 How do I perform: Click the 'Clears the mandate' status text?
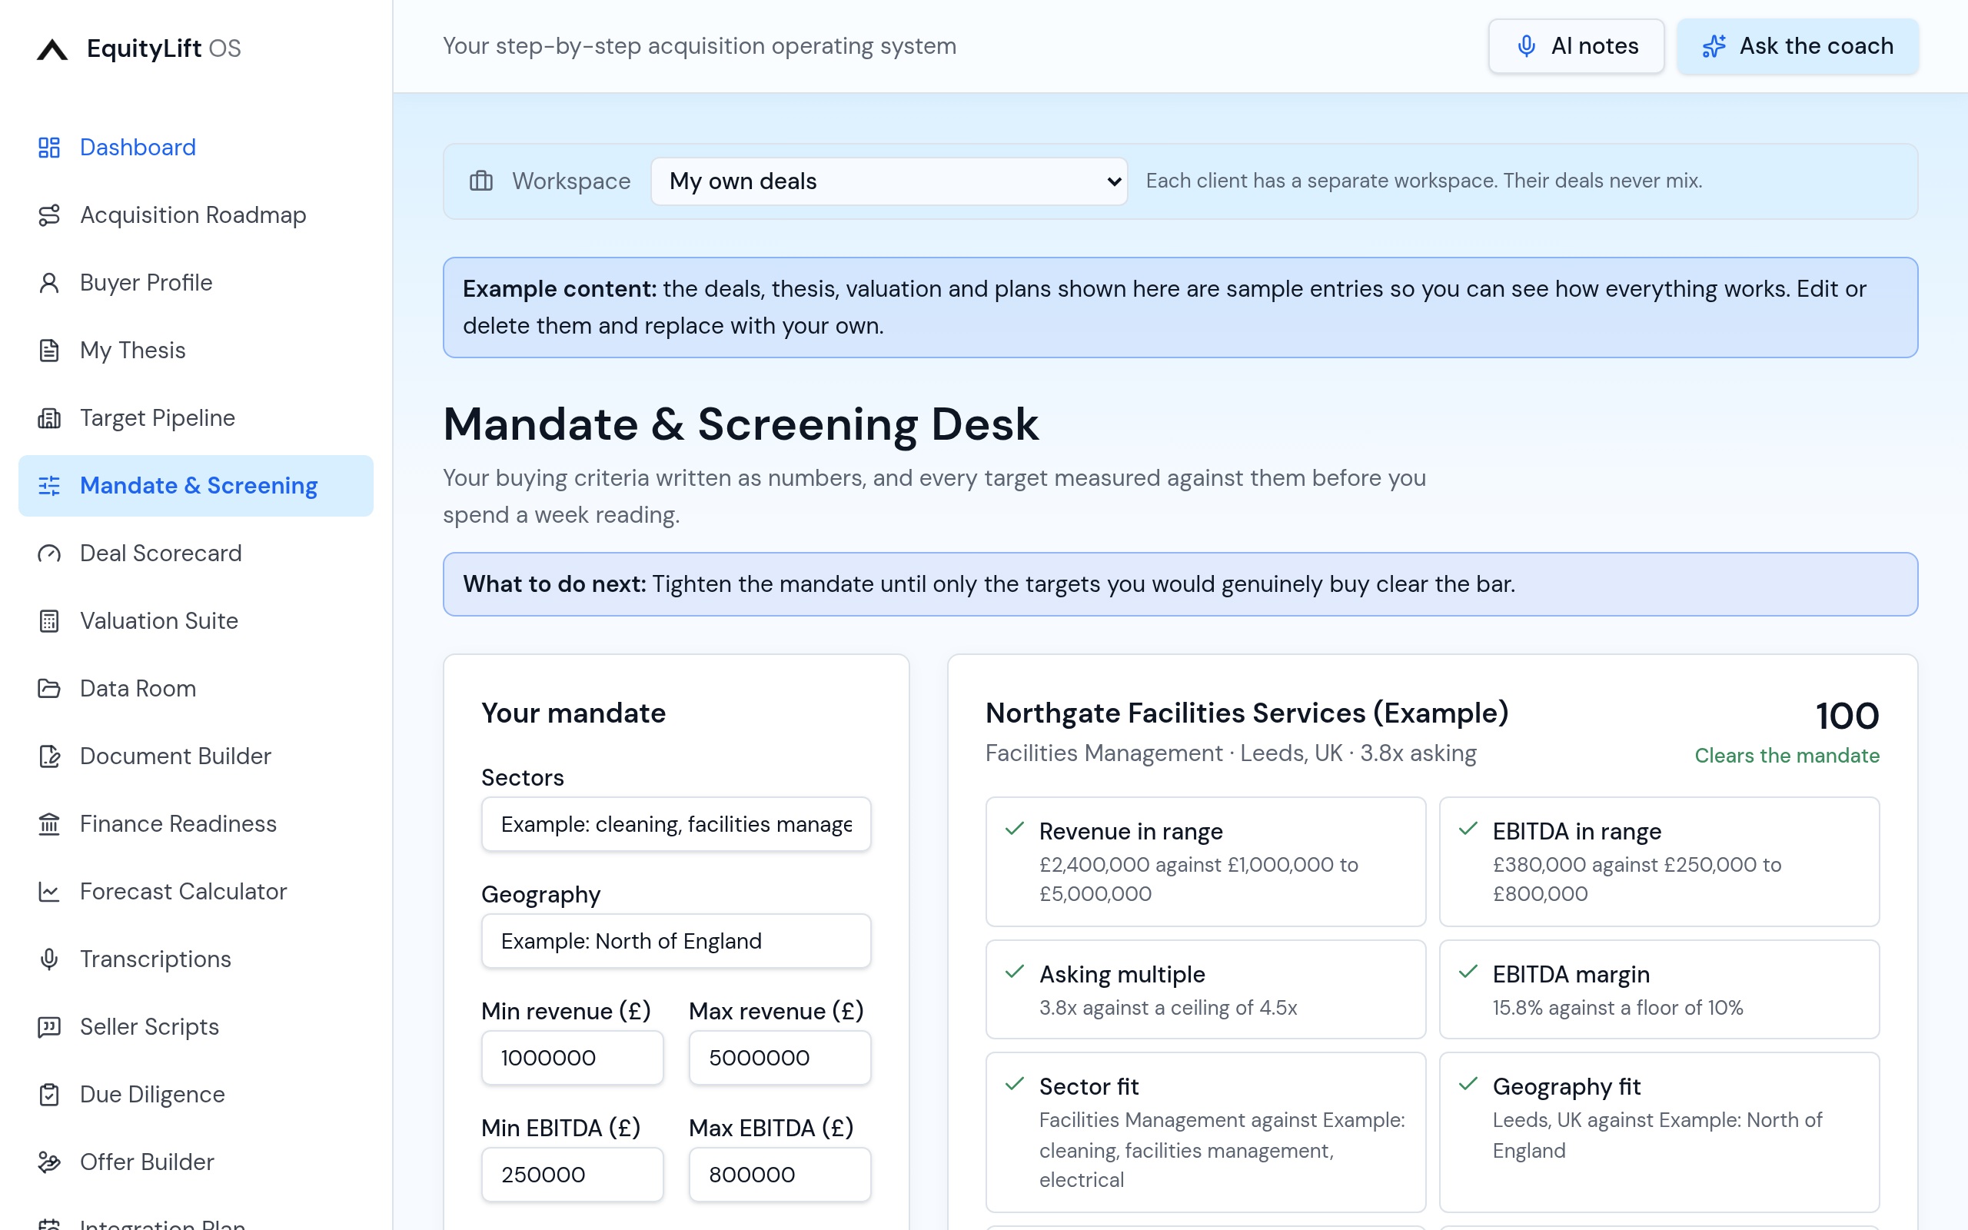[1787, 756]
